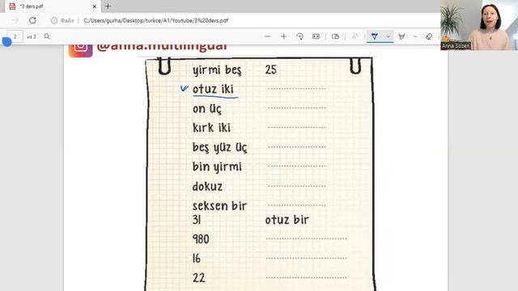Click the number 31

(x=197, y=220)
